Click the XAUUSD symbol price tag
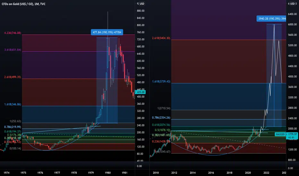Screen dimensions: 299x176 coord(280,134)
